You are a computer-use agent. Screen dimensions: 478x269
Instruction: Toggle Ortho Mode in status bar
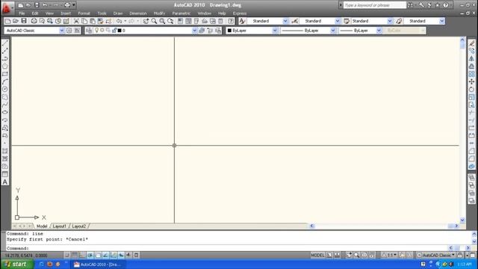pos(82,255)
